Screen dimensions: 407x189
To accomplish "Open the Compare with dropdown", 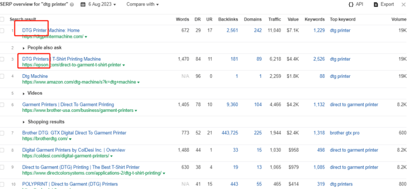I will click(142, 4).
